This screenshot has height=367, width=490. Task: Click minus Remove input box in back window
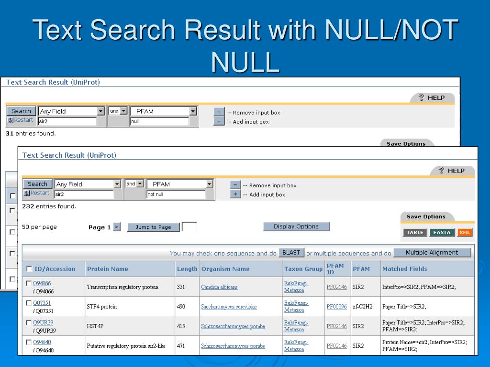click(219, 112)
